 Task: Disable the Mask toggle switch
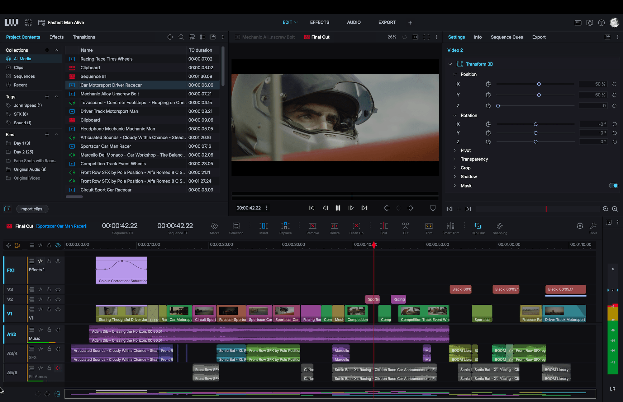coord(613,186)
